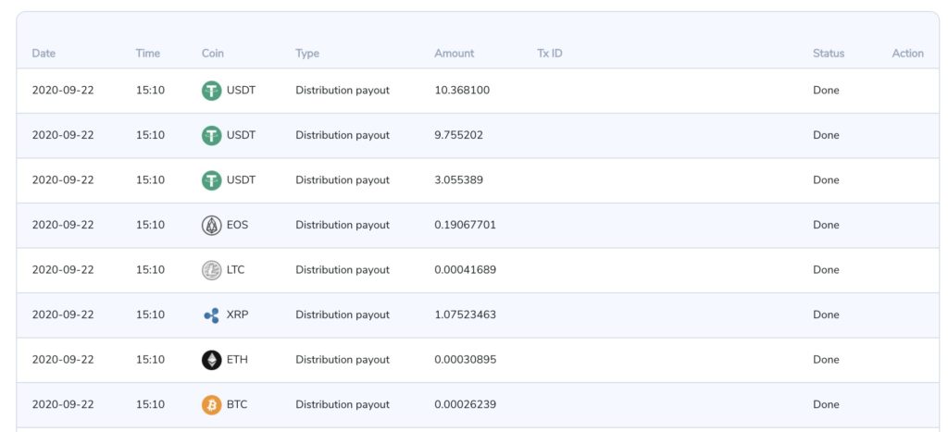
Task: Click the Coin column header
Action: click(213, 54)
